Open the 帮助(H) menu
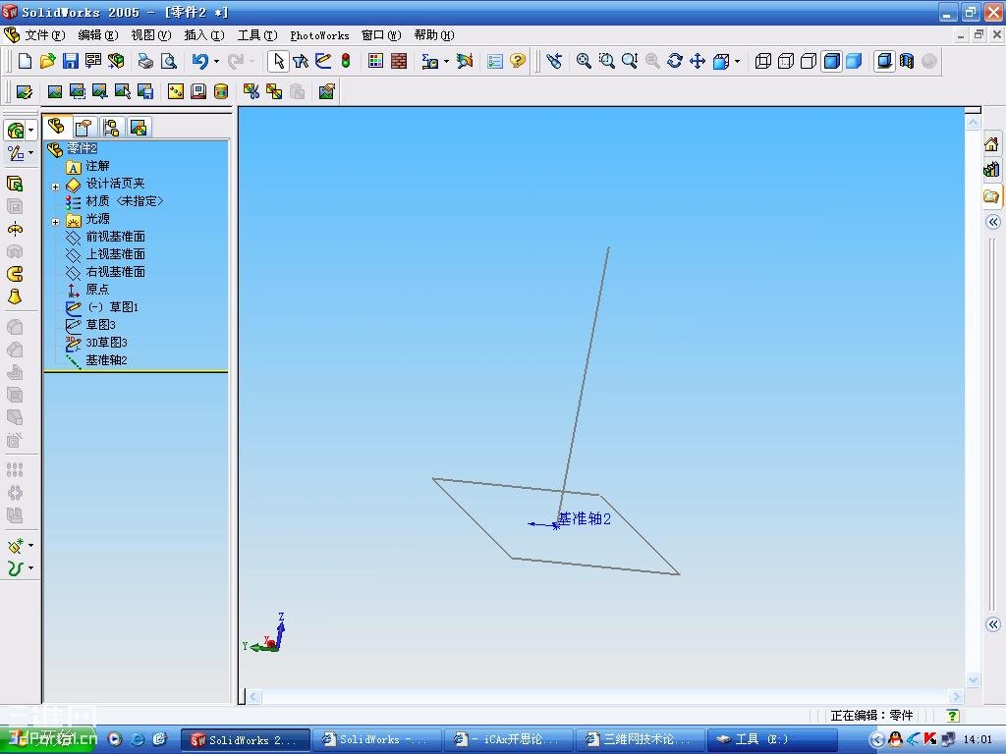Viewport: 1006px width, 754px height. (434, 35)
